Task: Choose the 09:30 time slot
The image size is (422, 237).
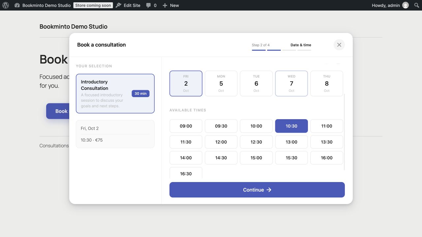Action: [221, 126]
